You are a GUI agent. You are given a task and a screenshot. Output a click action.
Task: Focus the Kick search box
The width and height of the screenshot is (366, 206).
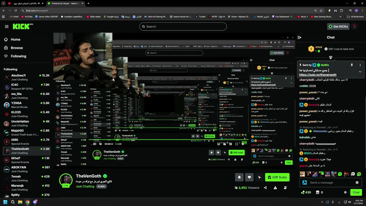(183, 27)
